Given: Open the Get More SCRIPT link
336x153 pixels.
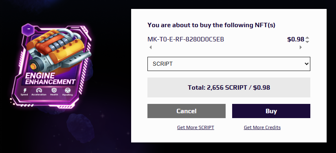Looking at the screenshot, I should [x=195, y=127].
